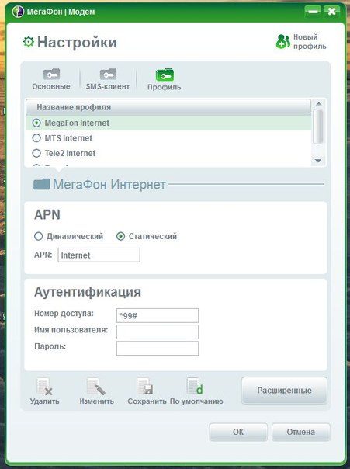Open the Основные settings tab
350x469 pixels.
(51, 79)
